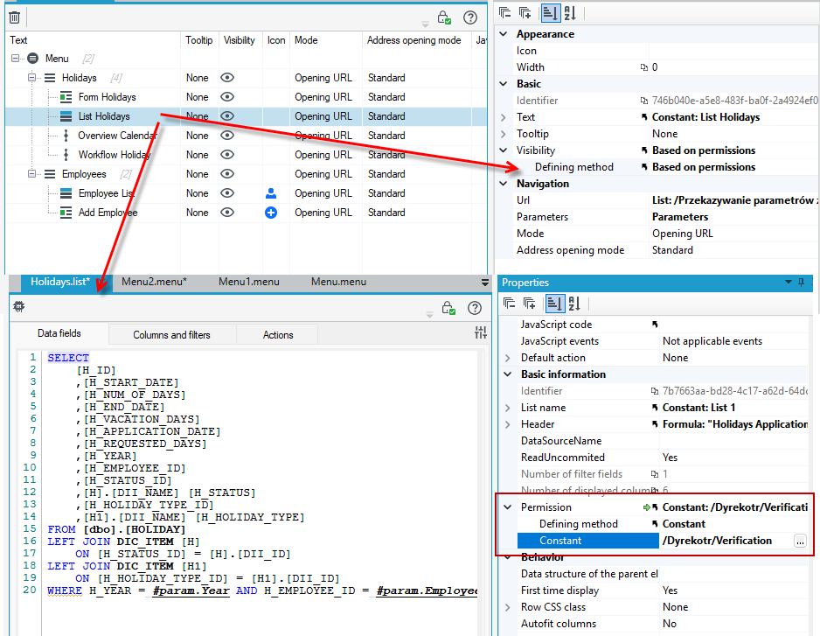Open the Columns and filters tab

[x=172, y=335]
